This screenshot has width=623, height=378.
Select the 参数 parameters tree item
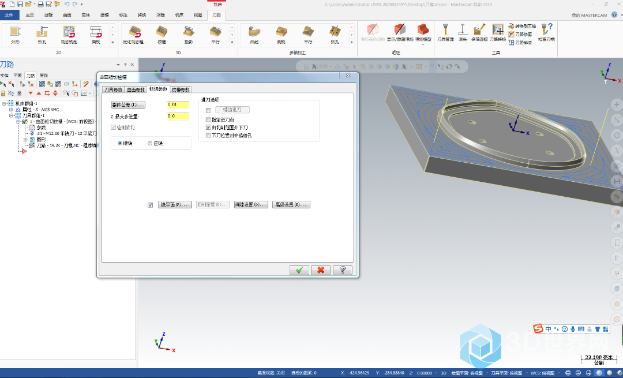[37, 128]
